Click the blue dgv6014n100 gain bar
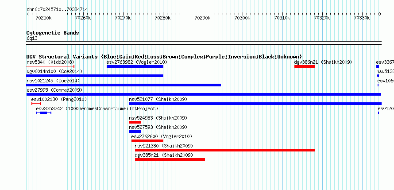 coord(95,76)
